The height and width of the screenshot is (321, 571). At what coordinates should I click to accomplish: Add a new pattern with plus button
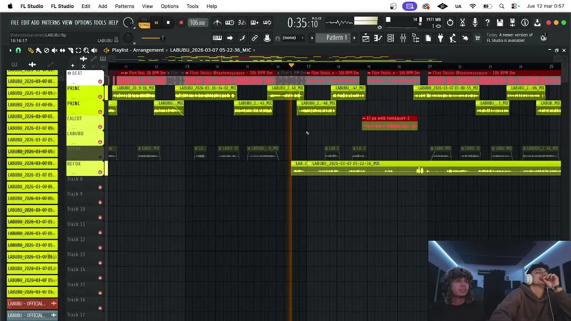(354, 38)
